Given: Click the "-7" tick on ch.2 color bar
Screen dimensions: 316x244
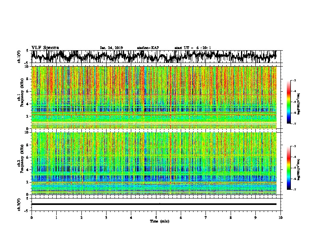Looking at the screenshot, I should (x=294, y=190).
